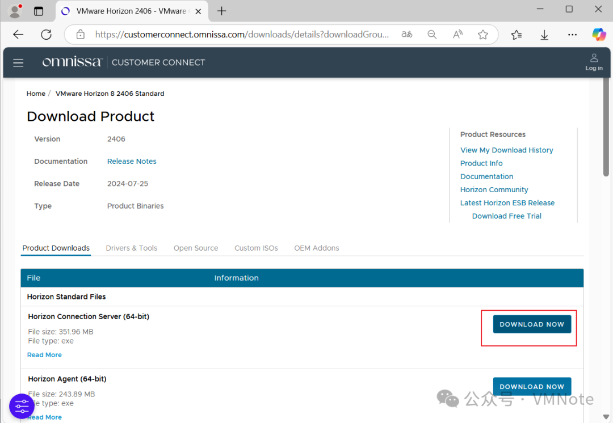Go to Home breadcrumb
The height and width of the screenshot is (423, 613).
36,94
